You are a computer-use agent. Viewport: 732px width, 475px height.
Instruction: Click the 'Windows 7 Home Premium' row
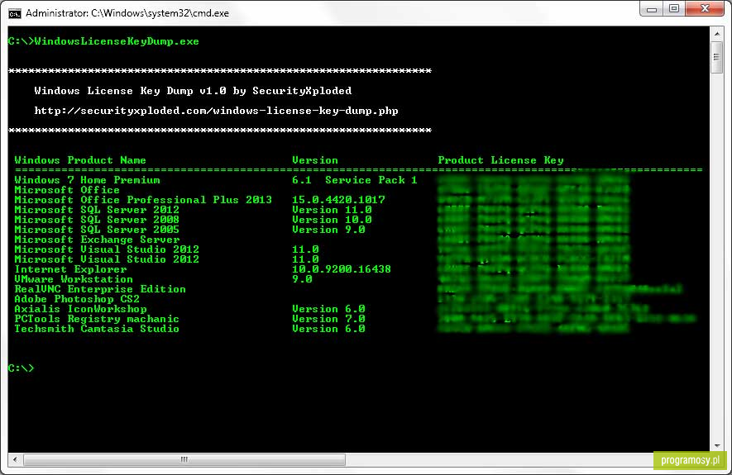(88, 180)
